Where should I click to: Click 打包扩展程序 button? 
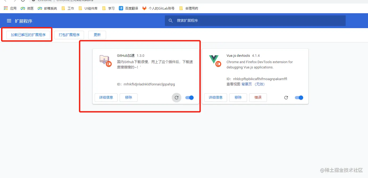point(69,35)
